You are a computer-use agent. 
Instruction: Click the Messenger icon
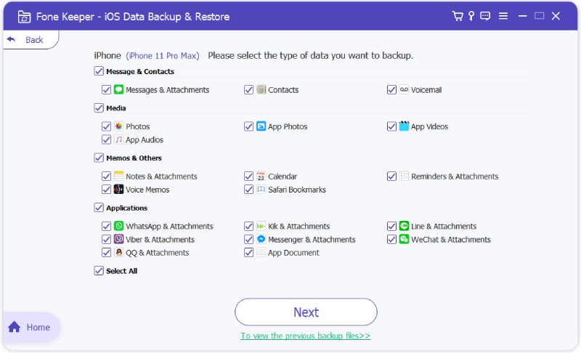coord(261,239)
